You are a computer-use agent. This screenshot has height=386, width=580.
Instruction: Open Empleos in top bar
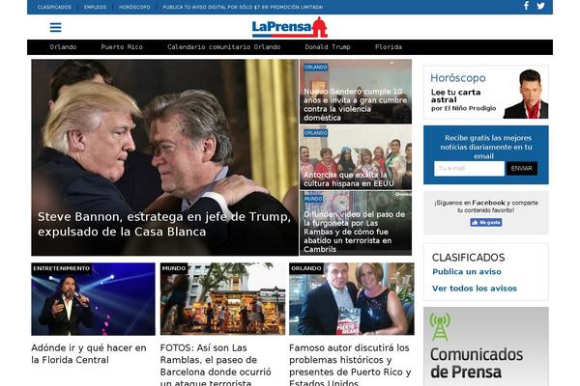pyautogui.click(x=95, y=7)
